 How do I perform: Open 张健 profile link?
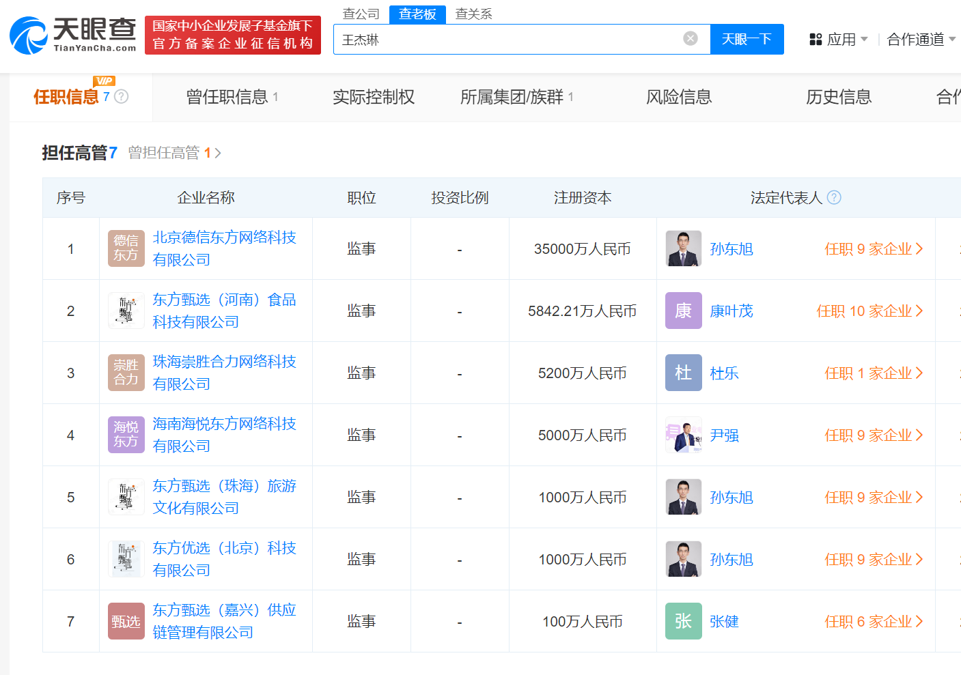[724, 622]
